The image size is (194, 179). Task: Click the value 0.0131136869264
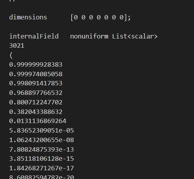coord(38,121)
